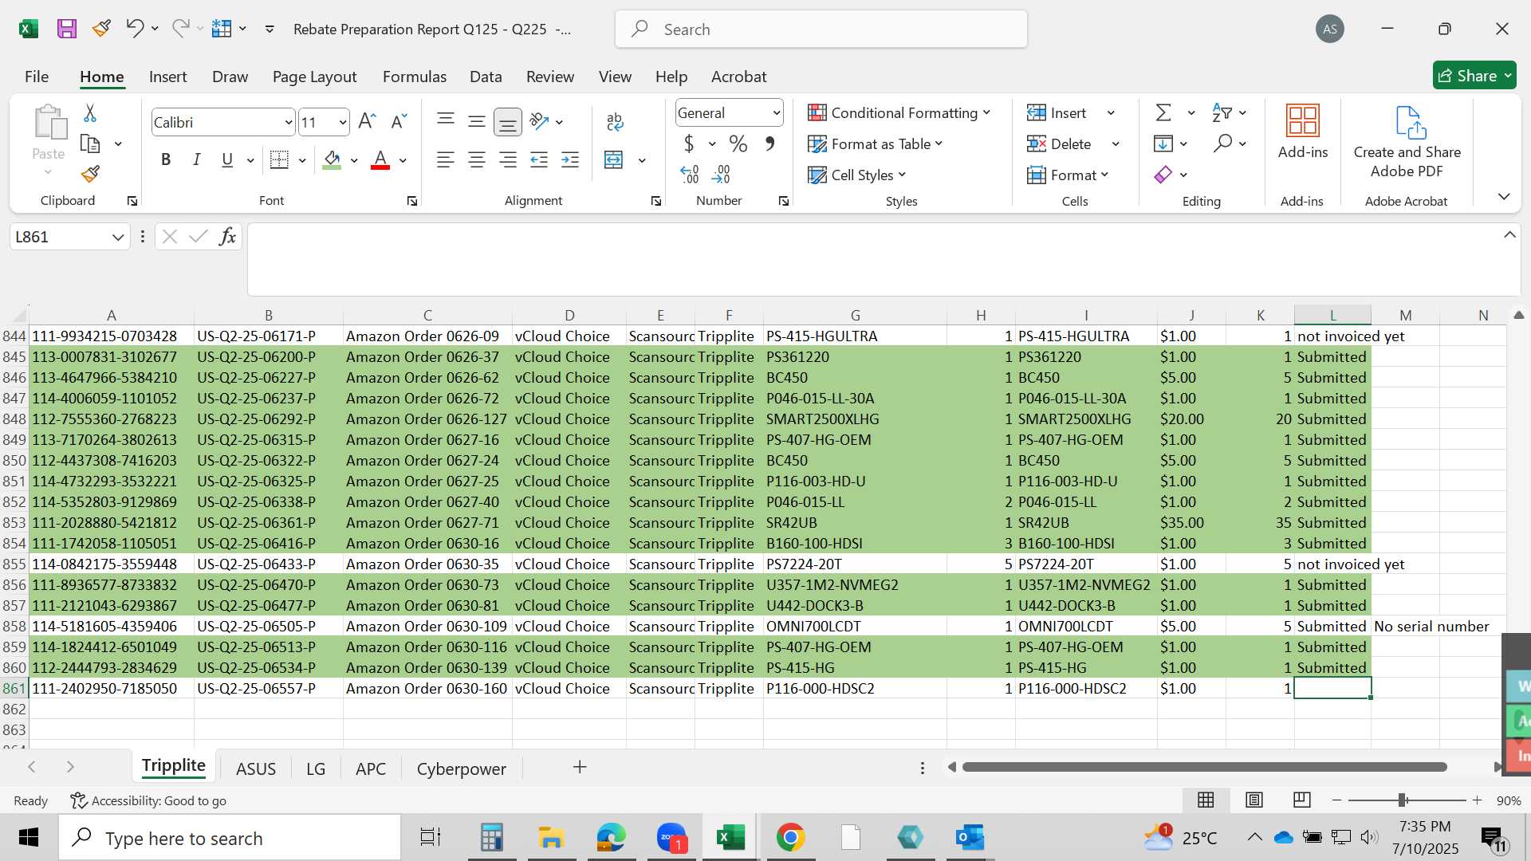
Task: Click the Orientation text angle icon
Action: tap(540, 121)
